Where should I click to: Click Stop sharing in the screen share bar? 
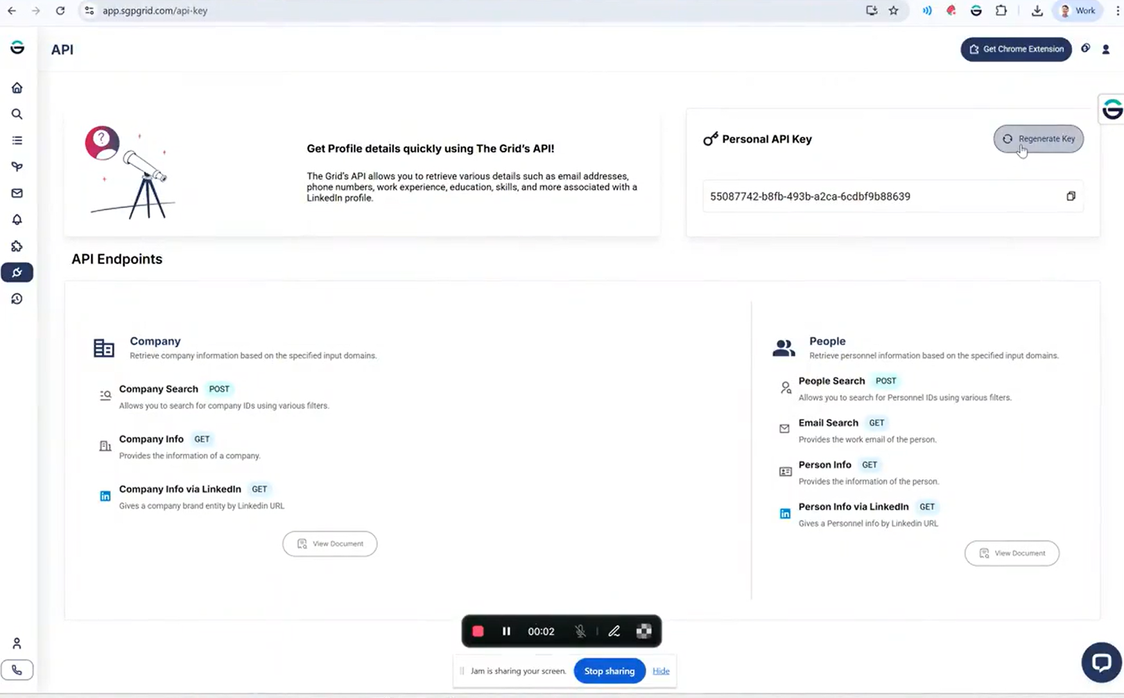click(x=609, y=671)
